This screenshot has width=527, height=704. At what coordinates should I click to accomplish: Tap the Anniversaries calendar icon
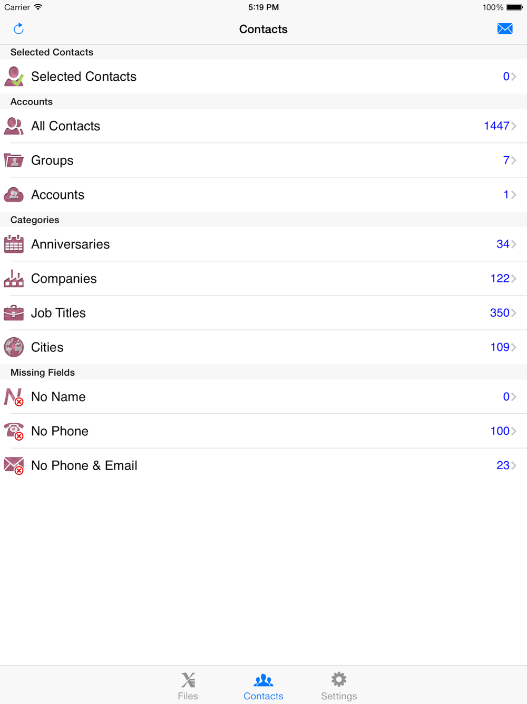pyautogui.click(x=14, y=244)
